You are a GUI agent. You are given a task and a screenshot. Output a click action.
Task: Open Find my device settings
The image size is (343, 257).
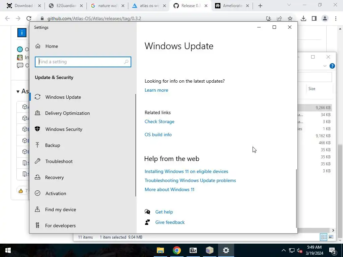coord(61,209)
